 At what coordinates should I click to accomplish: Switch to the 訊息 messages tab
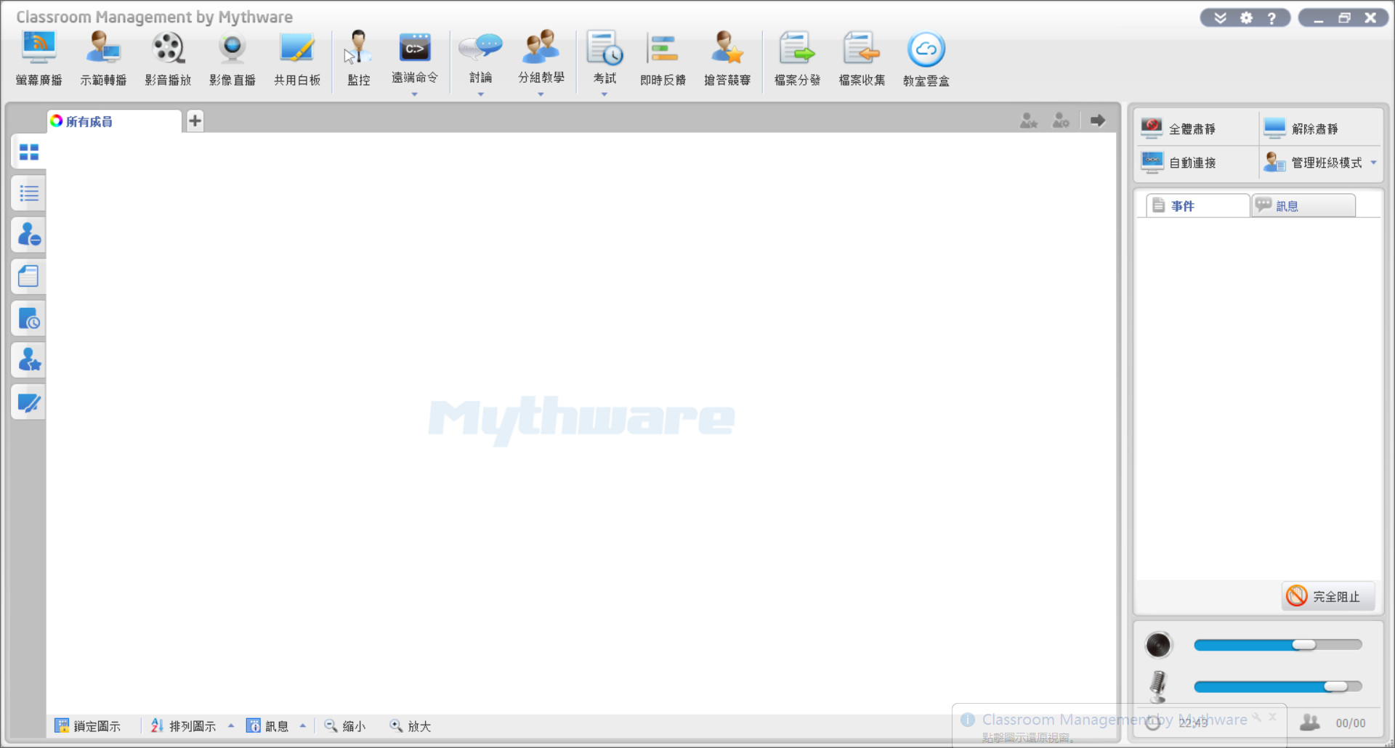point(1303,206)
